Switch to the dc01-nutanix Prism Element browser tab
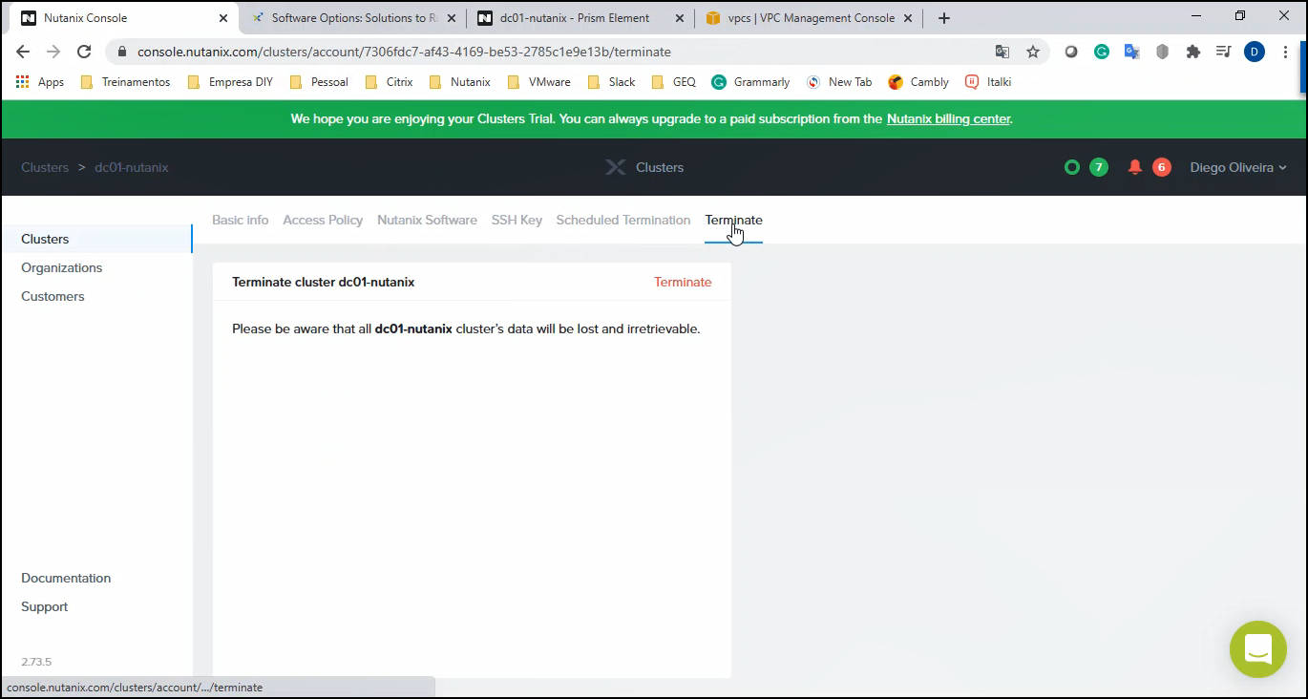Image resolution: width=1308 pixels, height=699 pixels. [x=574, y=18]
